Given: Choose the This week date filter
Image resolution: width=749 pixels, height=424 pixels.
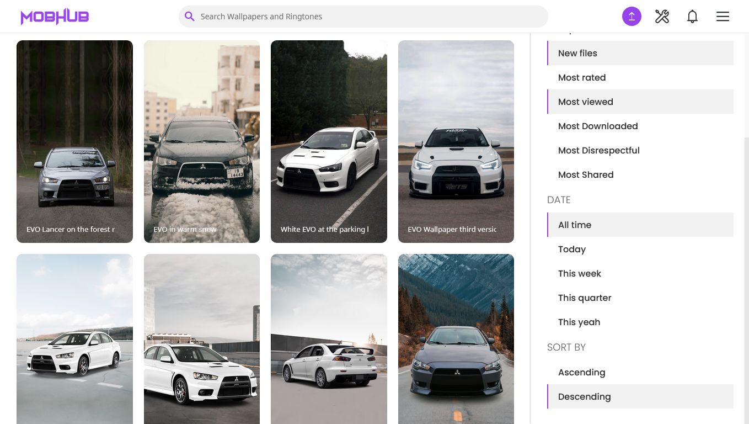Looking at the screenshot, I should 640,273.
